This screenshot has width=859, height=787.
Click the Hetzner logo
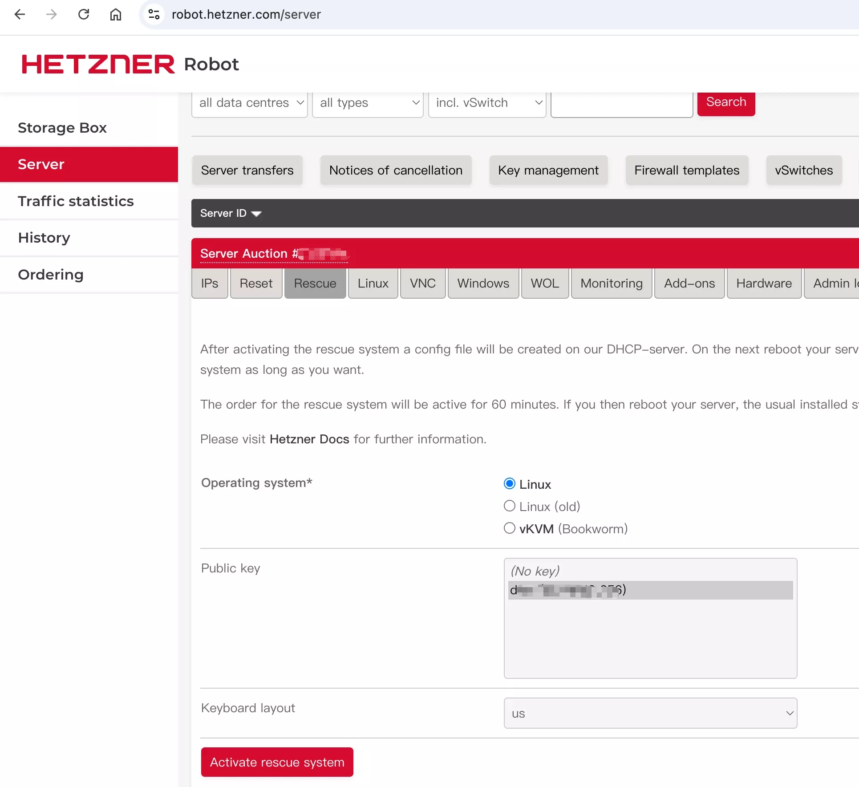click(98, 64)
